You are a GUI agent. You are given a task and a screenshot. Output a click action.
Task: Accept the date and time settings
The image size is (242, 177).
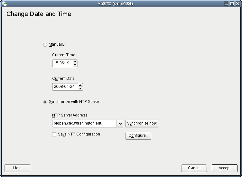[224, 168]
